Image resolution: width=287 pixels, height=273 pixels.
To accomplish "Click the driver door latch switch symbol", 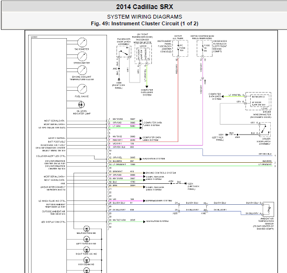I will [265, 129].
